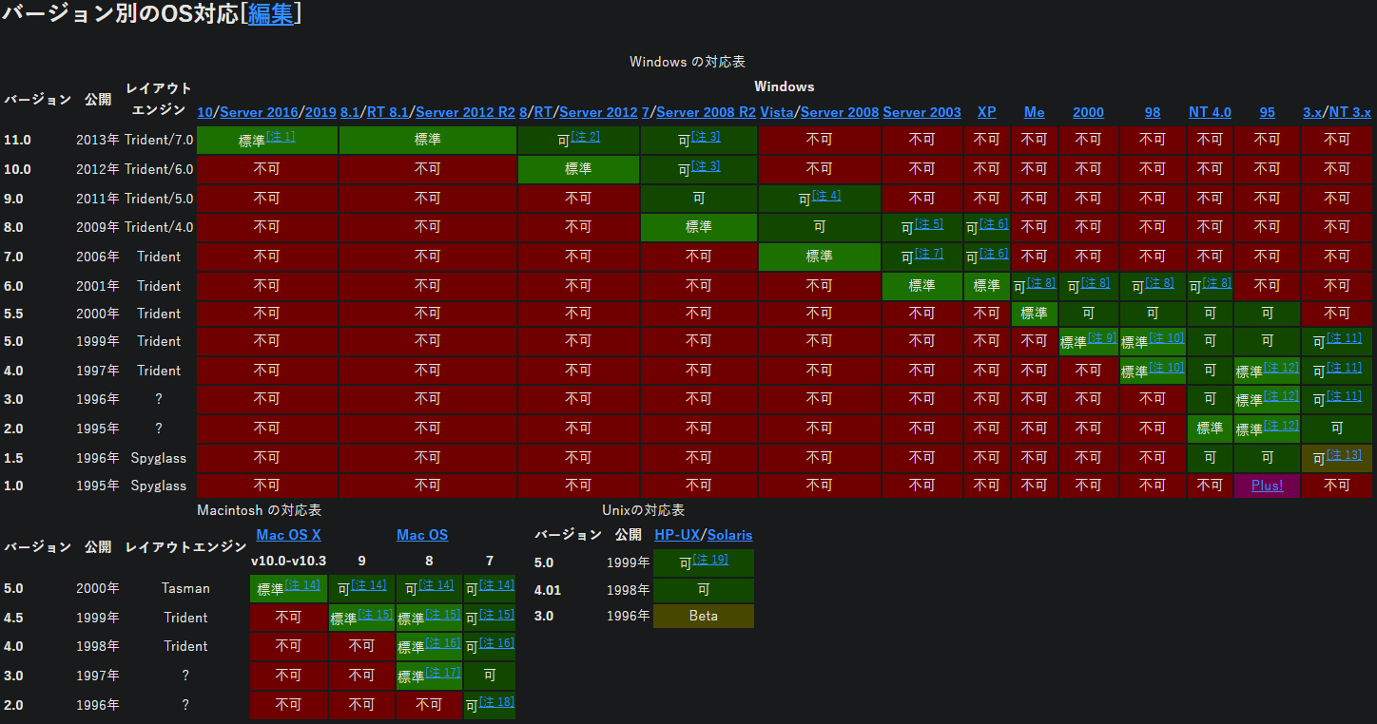Click footnote 注 19 in Unix table
Viewport: 1377px width, 724px height.
point(710,559)
